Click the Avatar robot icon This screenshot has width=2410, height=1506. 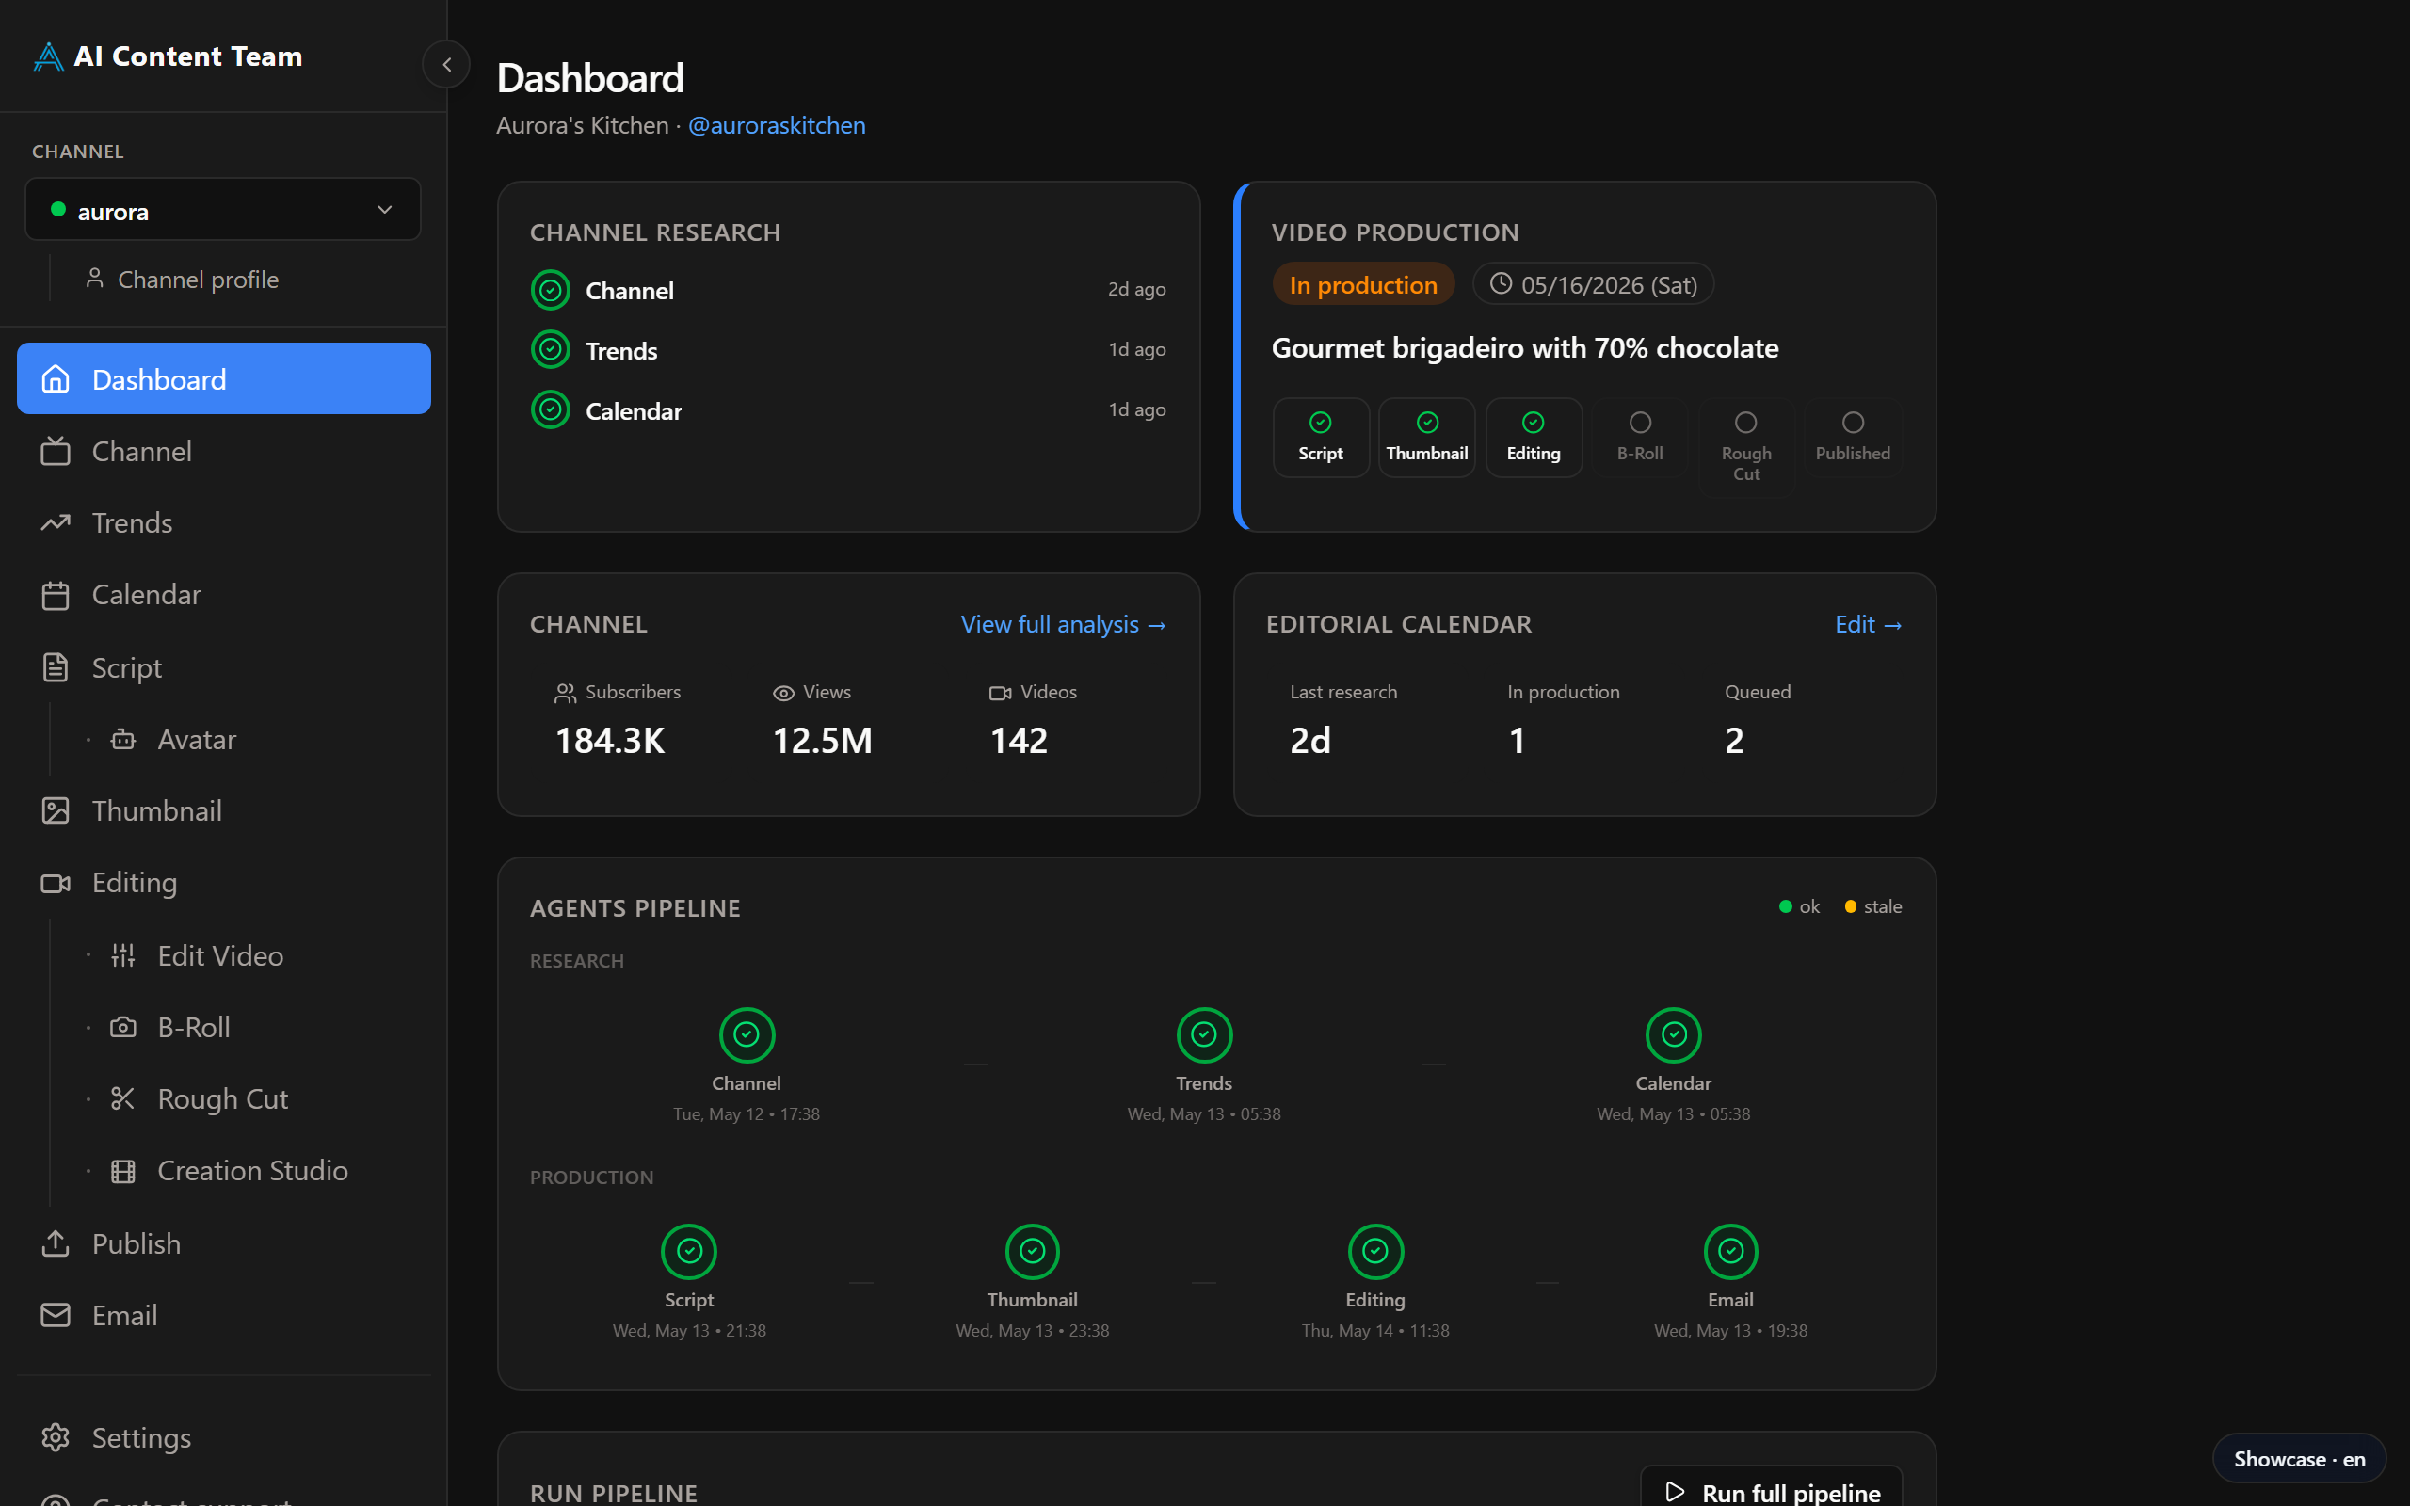[122, 739]
